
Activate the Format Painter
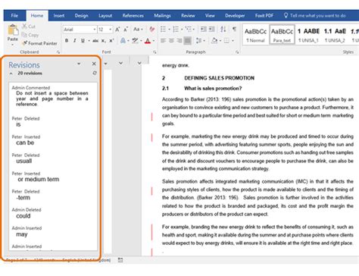tap(39, 43)
